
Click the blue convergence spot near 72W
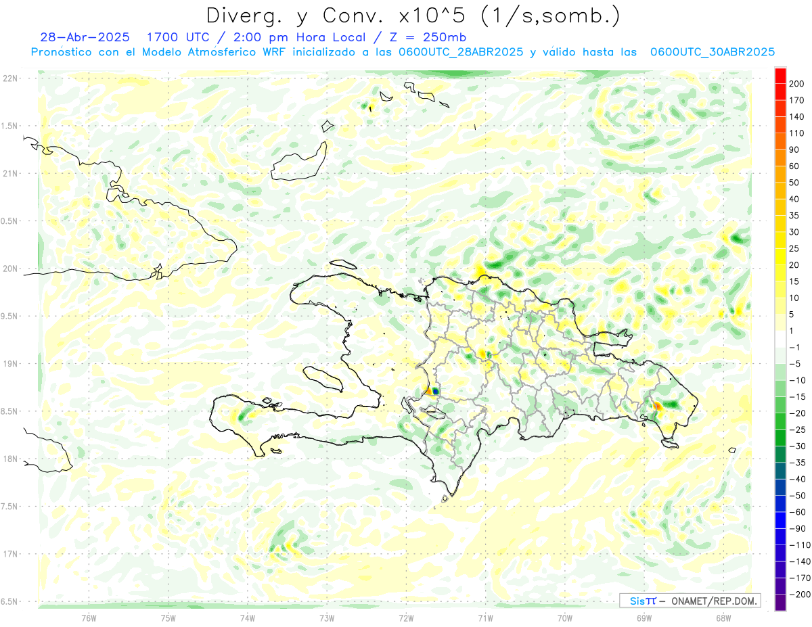pos(436,391)
